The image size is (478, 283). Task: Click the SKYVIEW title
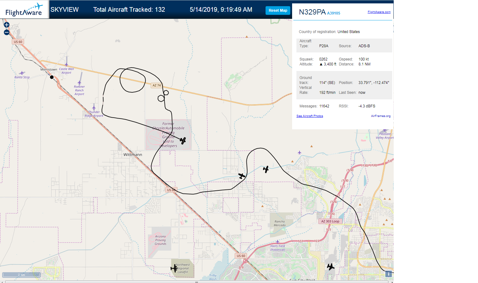coord(65,10)
